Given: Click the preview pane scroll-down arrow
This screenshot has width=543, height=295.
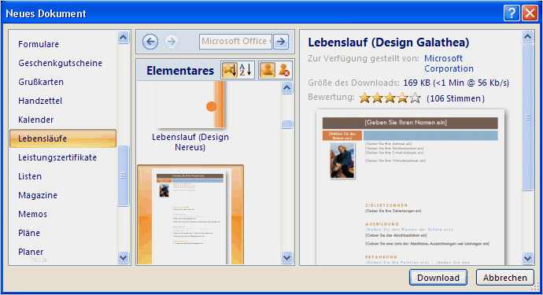Looking at the screenshot, I should coord(527,258).
